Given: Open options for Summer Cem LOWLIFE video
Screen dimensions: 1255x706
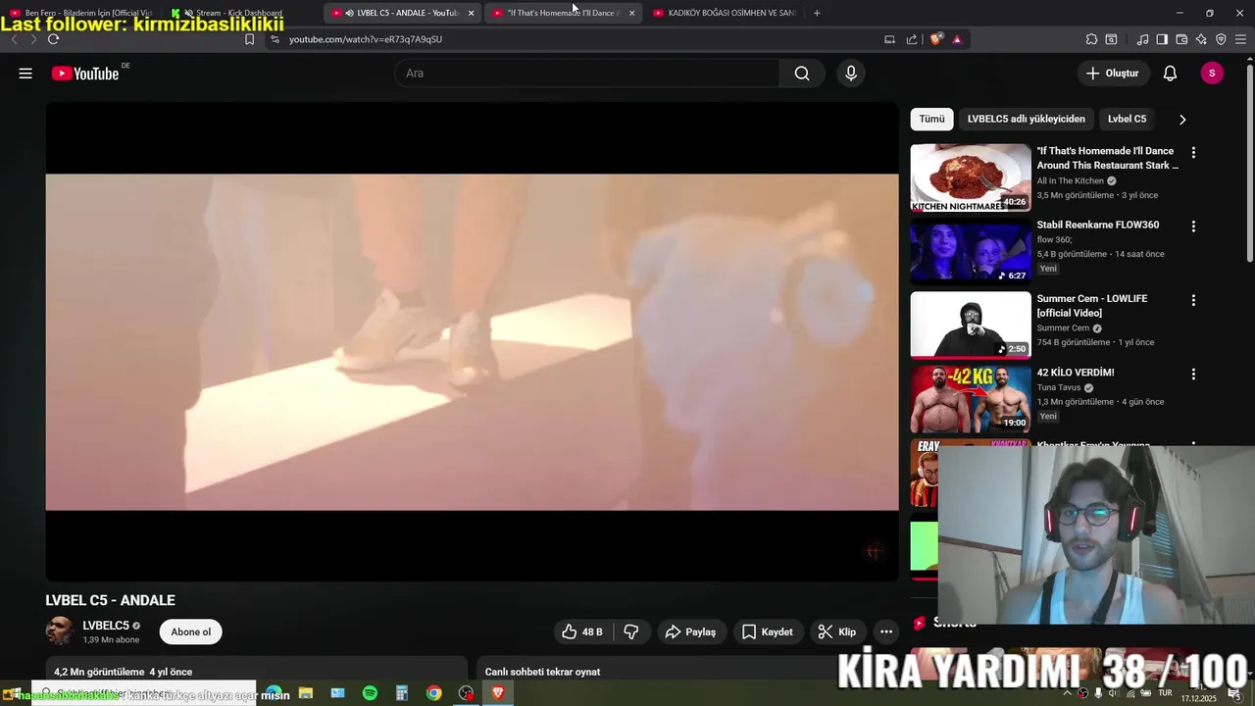Looking at the screenshot, I should click(x=1193, y=300).
